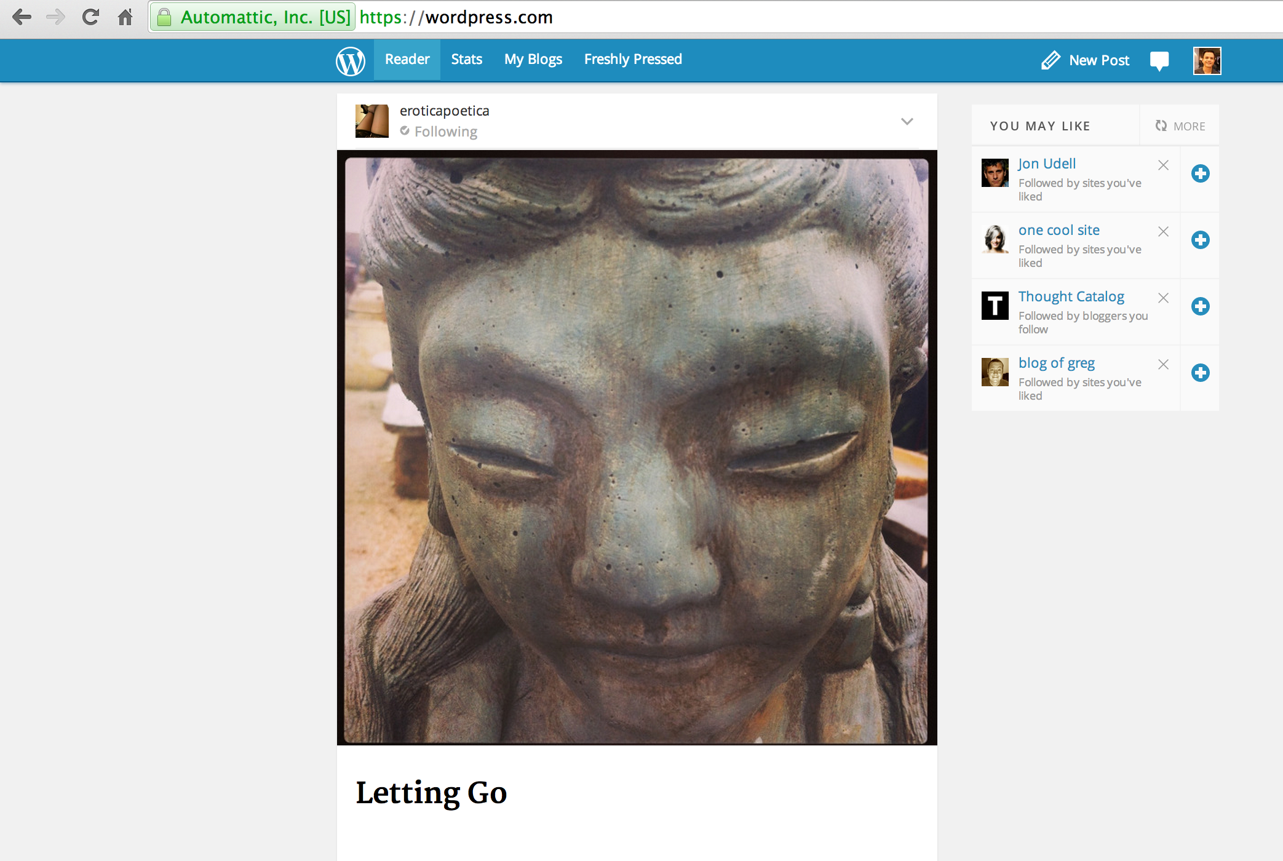Open the Letting Go post title

click(x=431, y=793)
